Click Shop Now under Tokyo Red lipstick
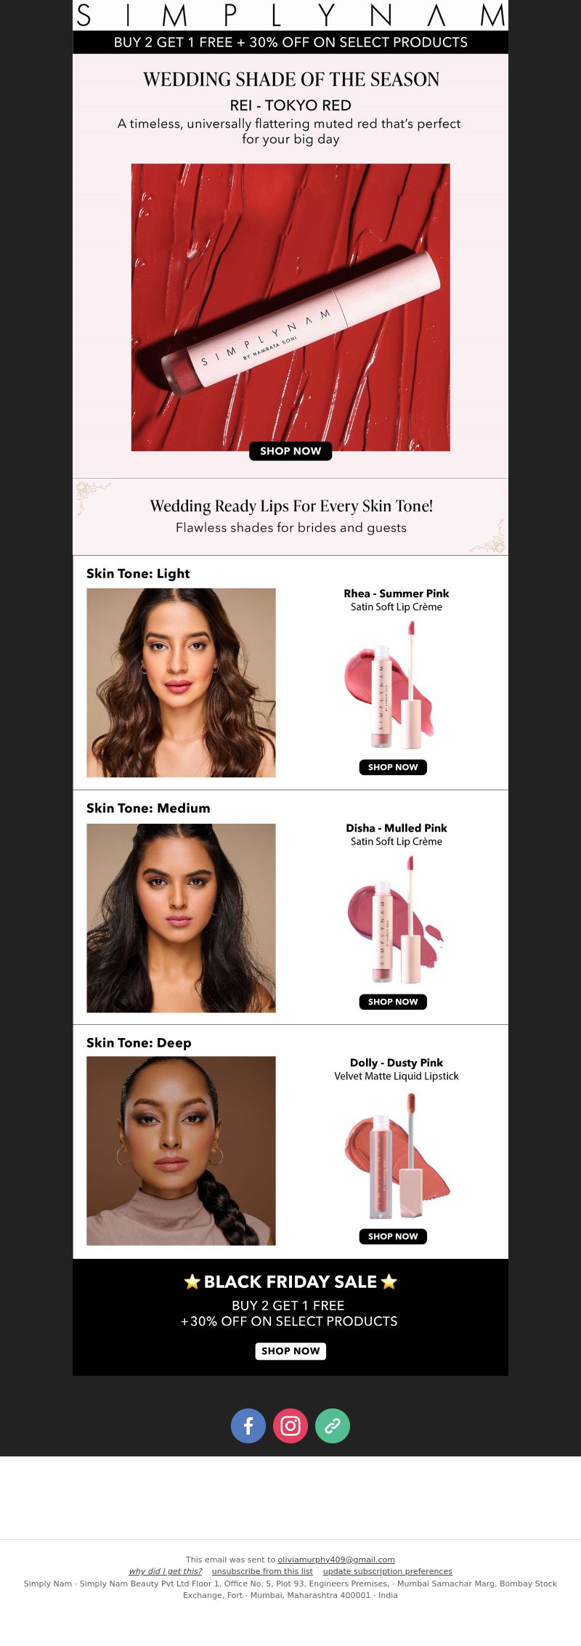The image size is (581, 1646). coord(290,450)
